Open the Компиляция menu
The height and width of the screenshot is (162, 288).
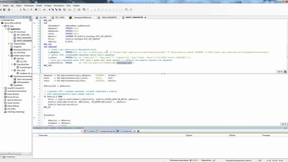pos(29,6)
